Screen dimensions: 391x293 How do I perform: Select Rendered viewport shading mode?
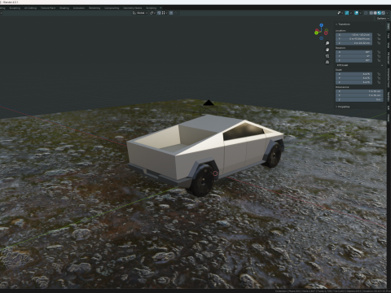point(384,13)
